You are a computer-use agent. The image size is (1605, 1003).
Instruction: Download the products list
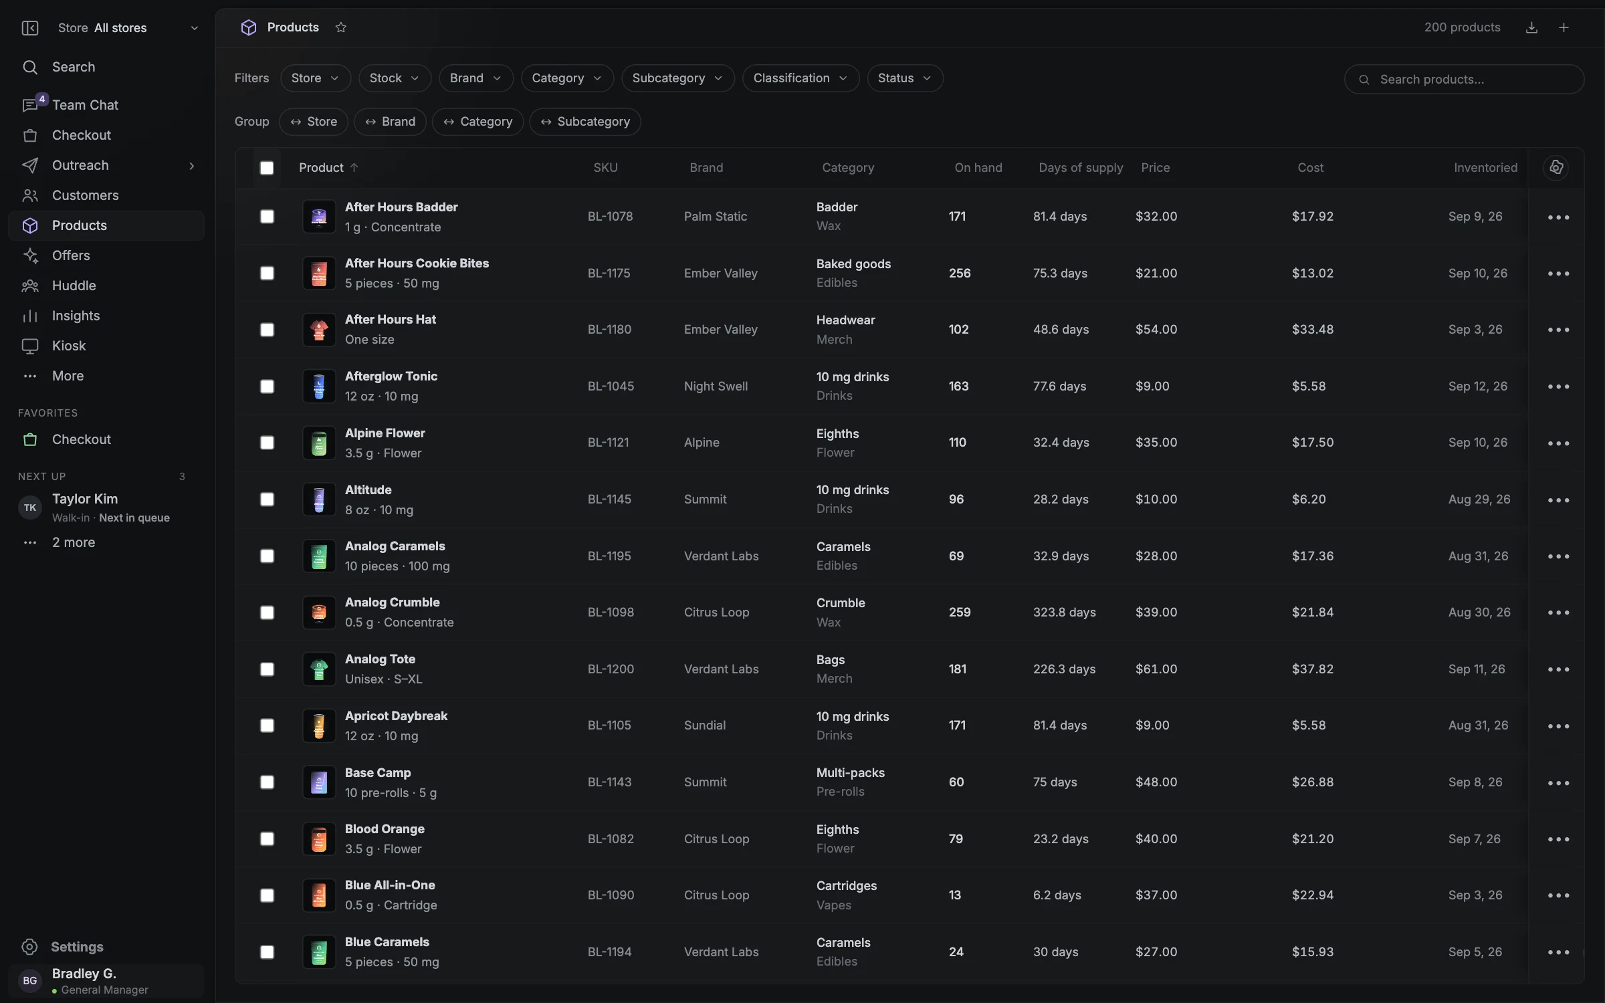pos(1531,27)
